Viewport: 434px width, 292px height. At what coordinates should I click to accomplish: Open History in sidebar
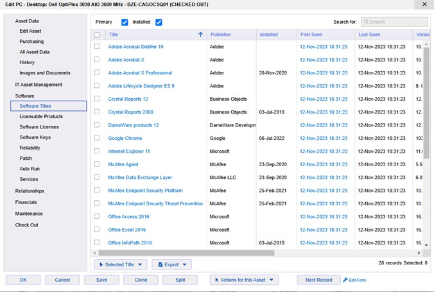tap(27, 62)
